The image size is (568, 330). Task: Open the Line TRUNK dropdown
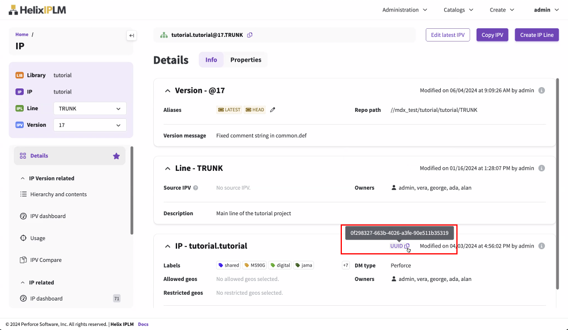[x=90, y=108]
